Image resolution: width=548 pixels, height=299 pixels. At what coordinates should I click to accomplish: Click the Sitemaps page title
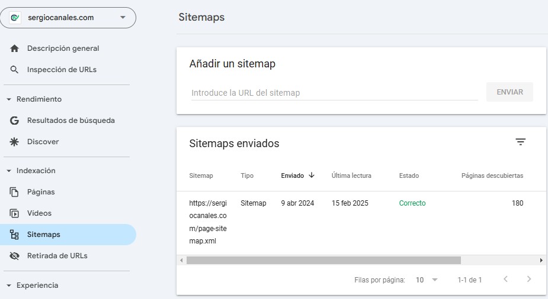click(x=201, y=17)
